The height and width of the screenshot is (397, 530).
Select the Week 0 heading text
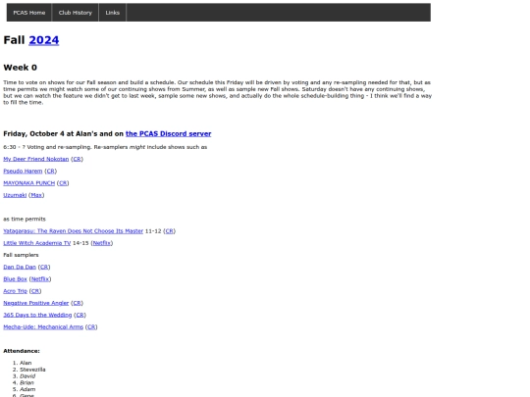click(x=21, y=68)
